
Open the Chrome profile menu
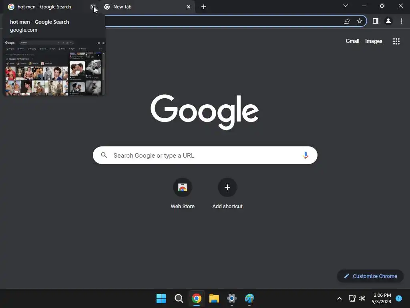point(388,21)
